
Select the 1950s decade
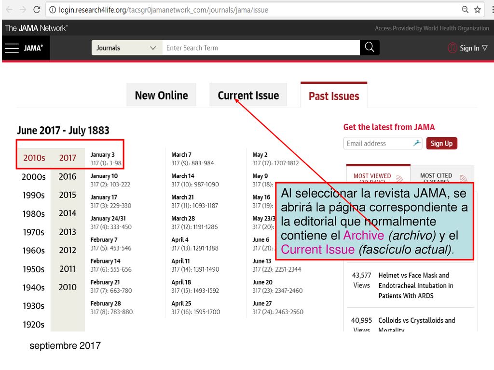pos(34,269)
